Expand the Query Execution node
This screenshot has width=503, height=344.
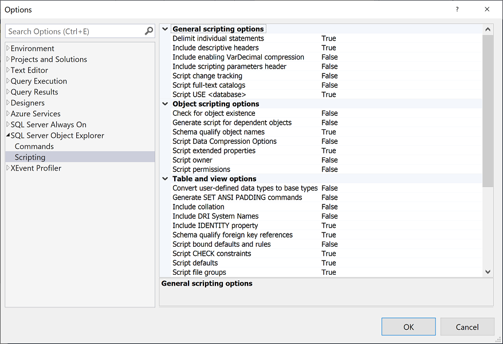[x=8, y=81]
